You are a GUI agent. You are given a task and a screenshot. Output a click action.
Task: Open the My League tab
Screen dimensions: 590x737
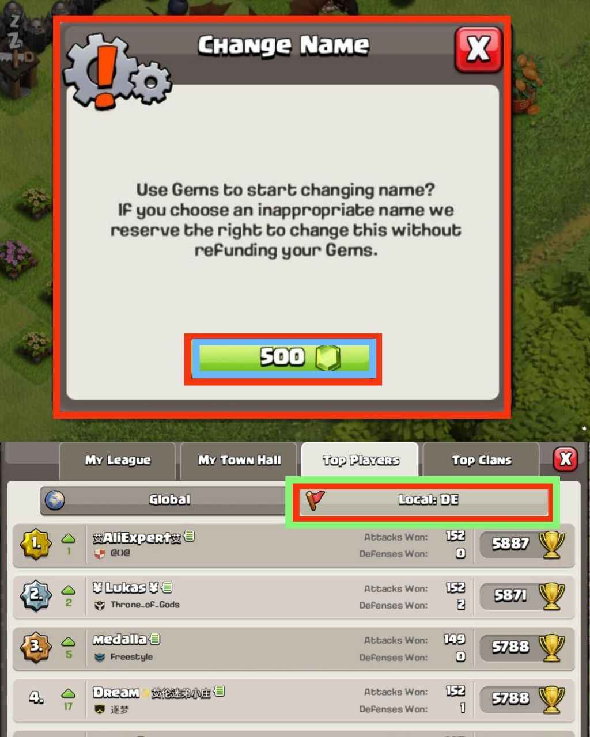click(118, 460)
